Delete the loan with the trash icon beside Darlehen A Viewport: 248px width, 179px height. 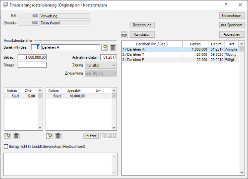coord(113,47)
